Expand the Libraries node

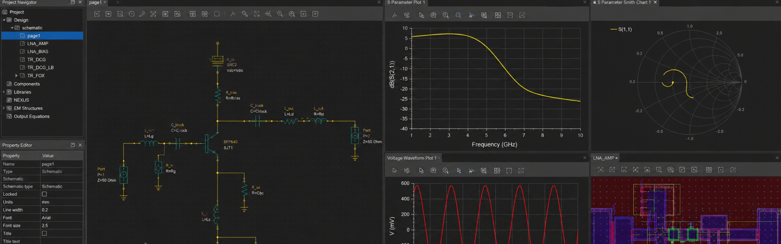point(4,92)
